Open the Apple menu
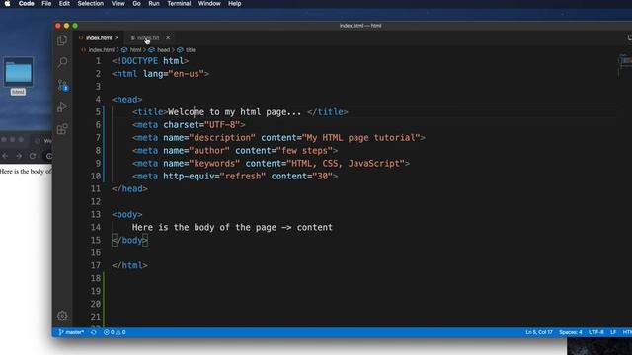 click(7, 4)
